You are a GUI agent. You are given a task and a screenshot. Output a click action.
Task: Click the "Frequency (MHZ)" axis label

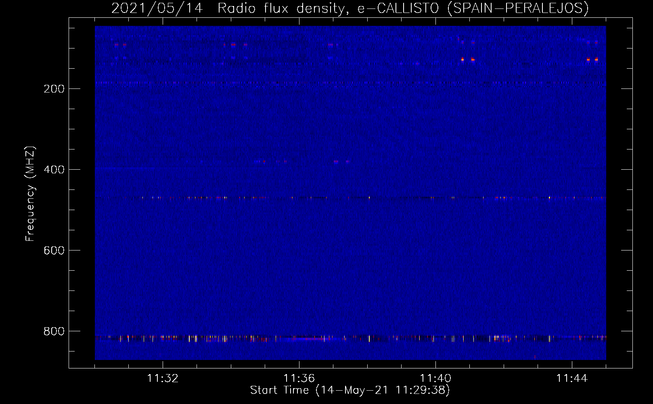pos(30,194)
